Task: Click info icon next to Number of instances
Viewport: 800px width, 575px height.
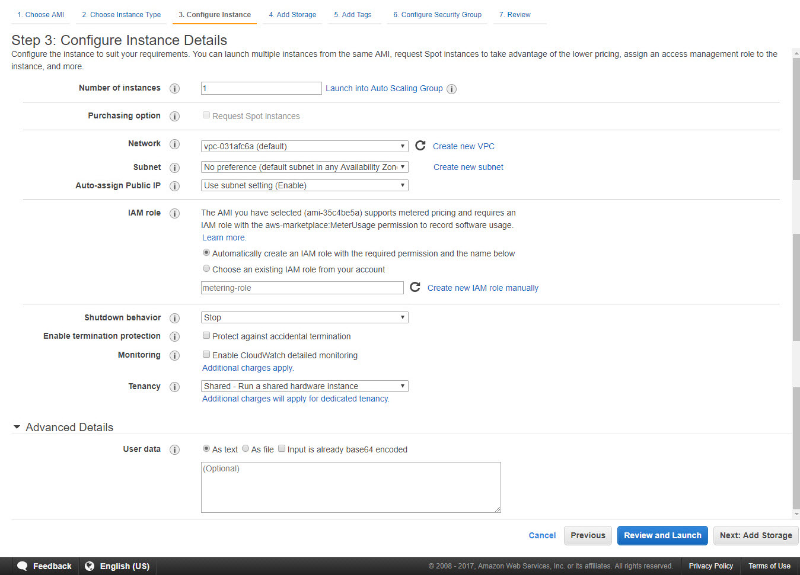Action: point(174,88)
